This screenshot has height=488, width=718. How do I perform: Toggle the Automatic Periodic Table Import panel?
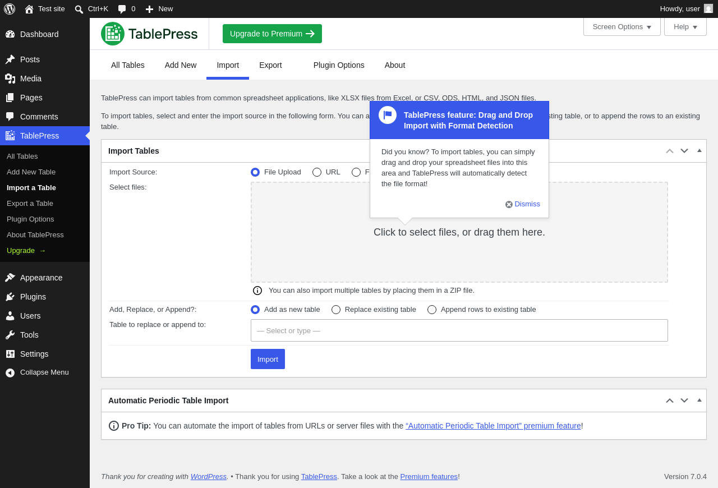(x=699, y=400)
